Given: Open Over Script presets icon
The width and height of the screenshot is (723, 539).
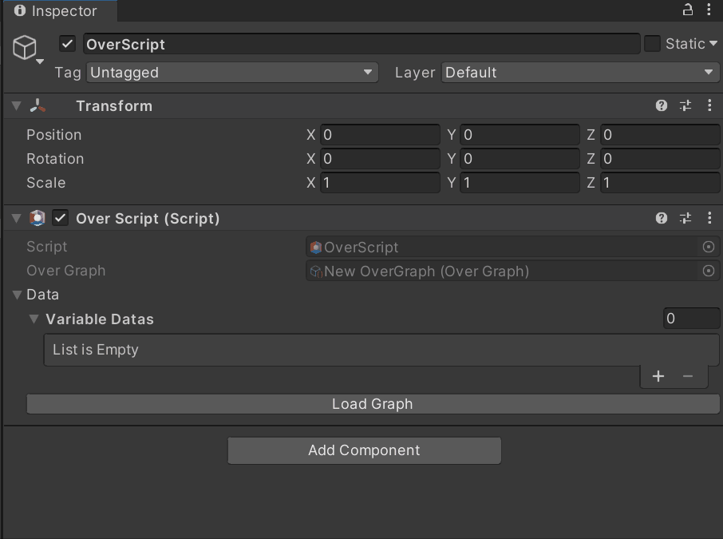Looking at the screenshot, I should [685, 218].
